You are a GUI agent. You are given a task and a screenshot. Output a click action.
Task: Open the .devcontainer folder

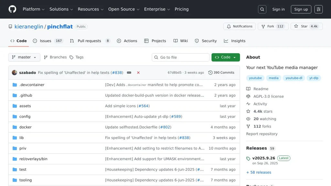click(x=32, y=85)
